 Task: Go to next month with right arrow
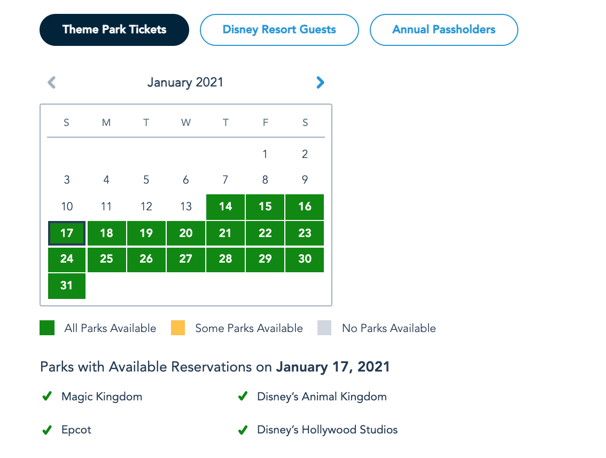coord(320,82)
